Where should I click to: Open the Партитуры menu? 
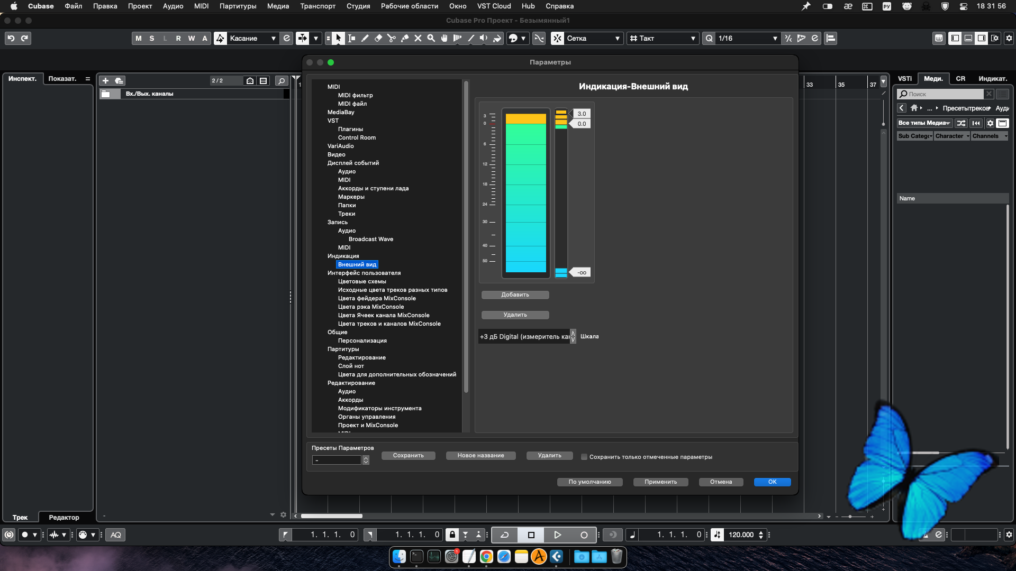(x=238, y=6)
